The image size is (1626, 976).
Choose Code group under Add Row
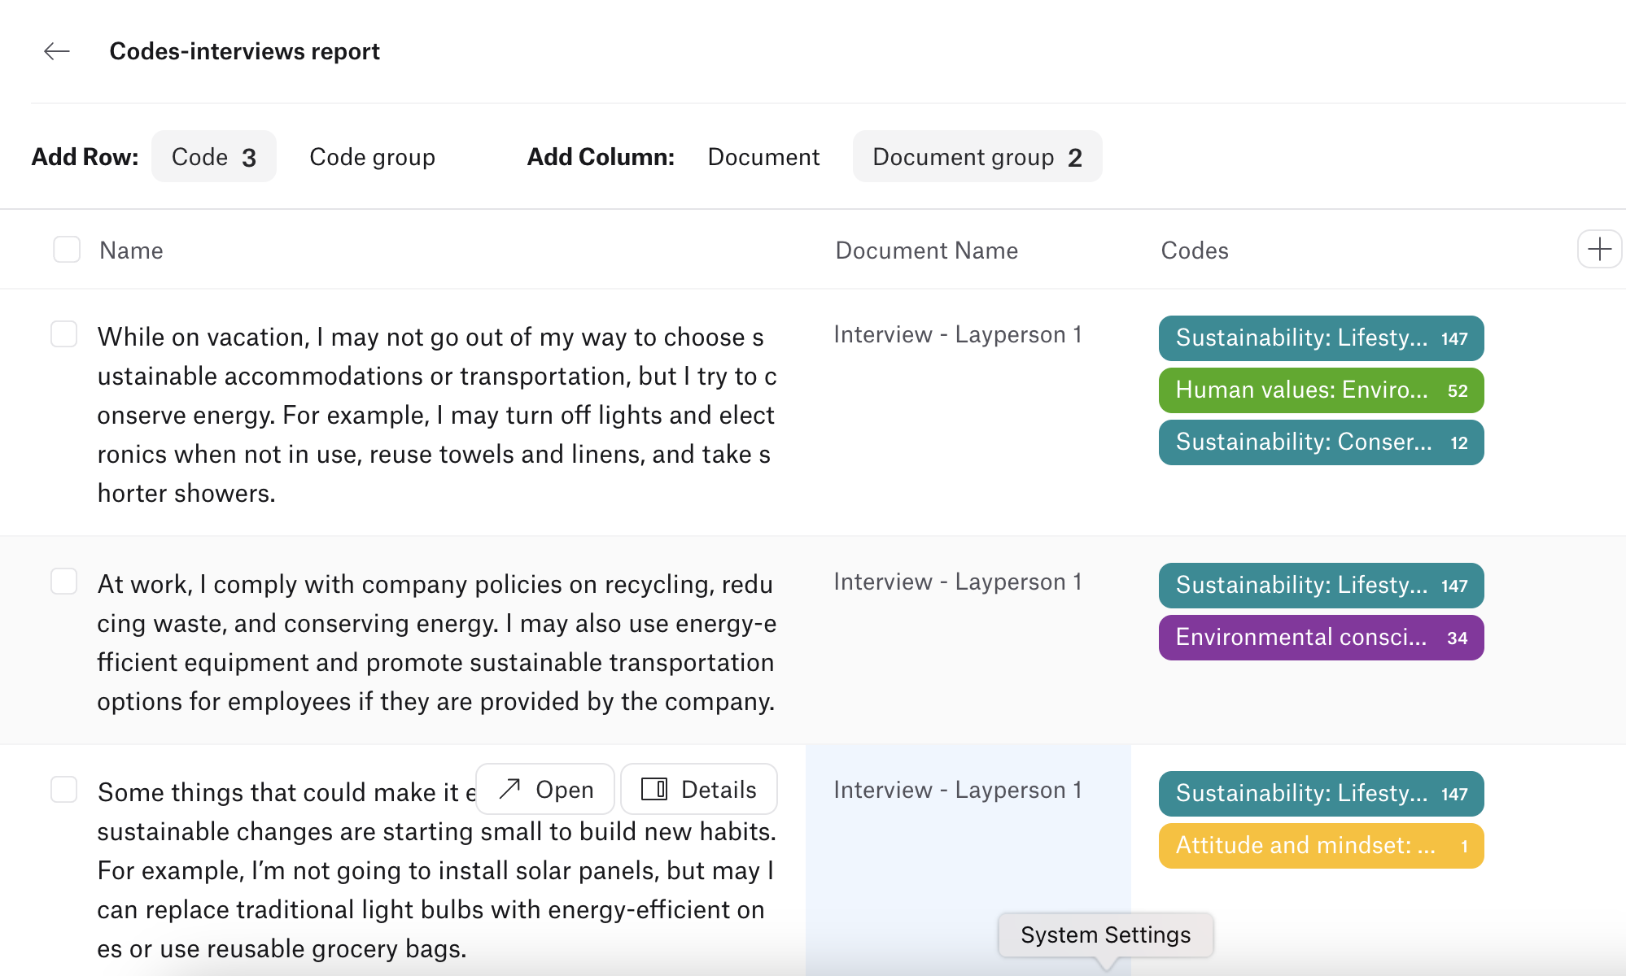point(372,156)
